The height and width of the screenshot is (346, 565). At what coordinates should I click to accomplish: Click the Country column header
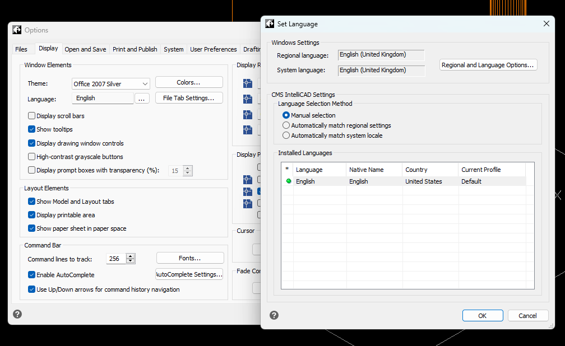coord(430,170)
